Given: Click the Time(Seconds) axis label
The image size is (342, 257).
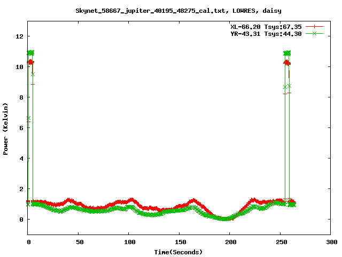Looking at the screenshot, I should pos(178,252).
